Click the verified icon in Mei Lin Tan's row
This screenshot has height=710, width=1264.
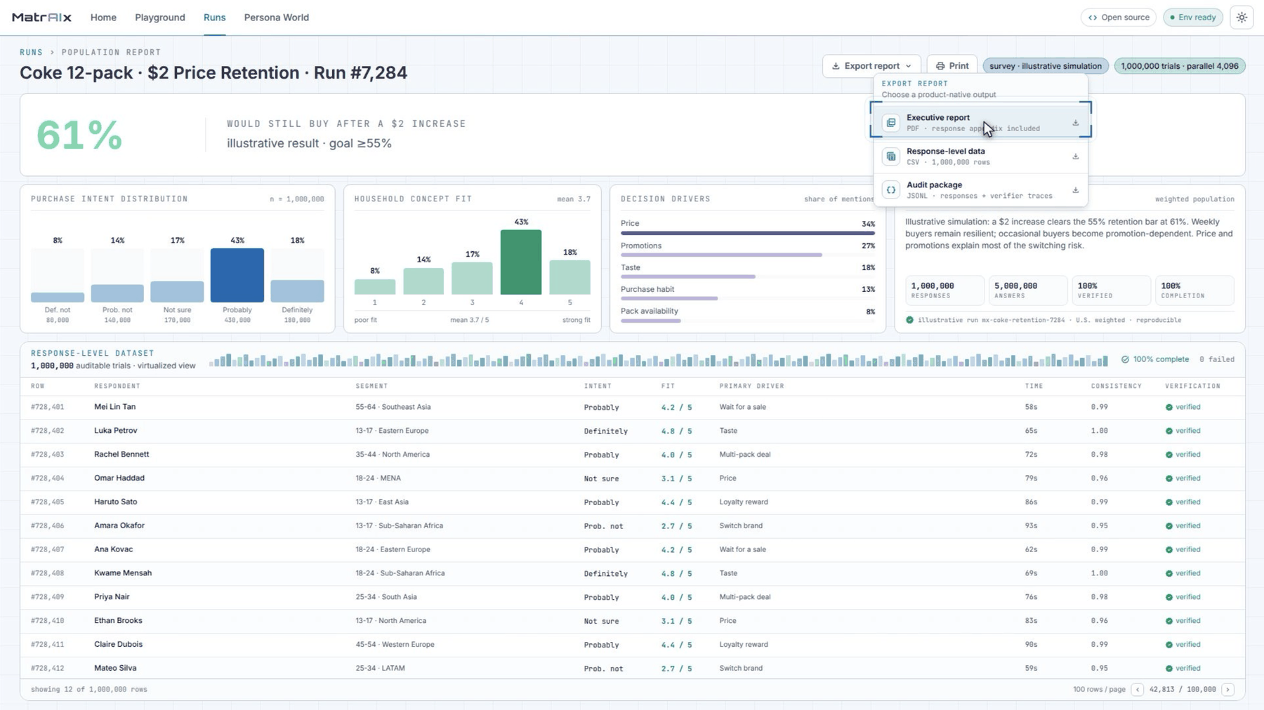click(x=1169, y=407)
